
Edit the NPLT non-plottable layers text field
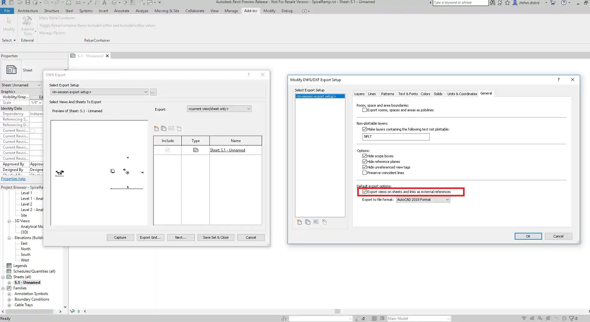(396, 137)
